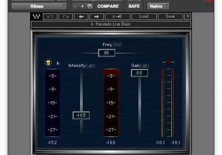Click the copy settings icon beside COMPARE
This screenshot has width=222, height=155.
point(90,6)
